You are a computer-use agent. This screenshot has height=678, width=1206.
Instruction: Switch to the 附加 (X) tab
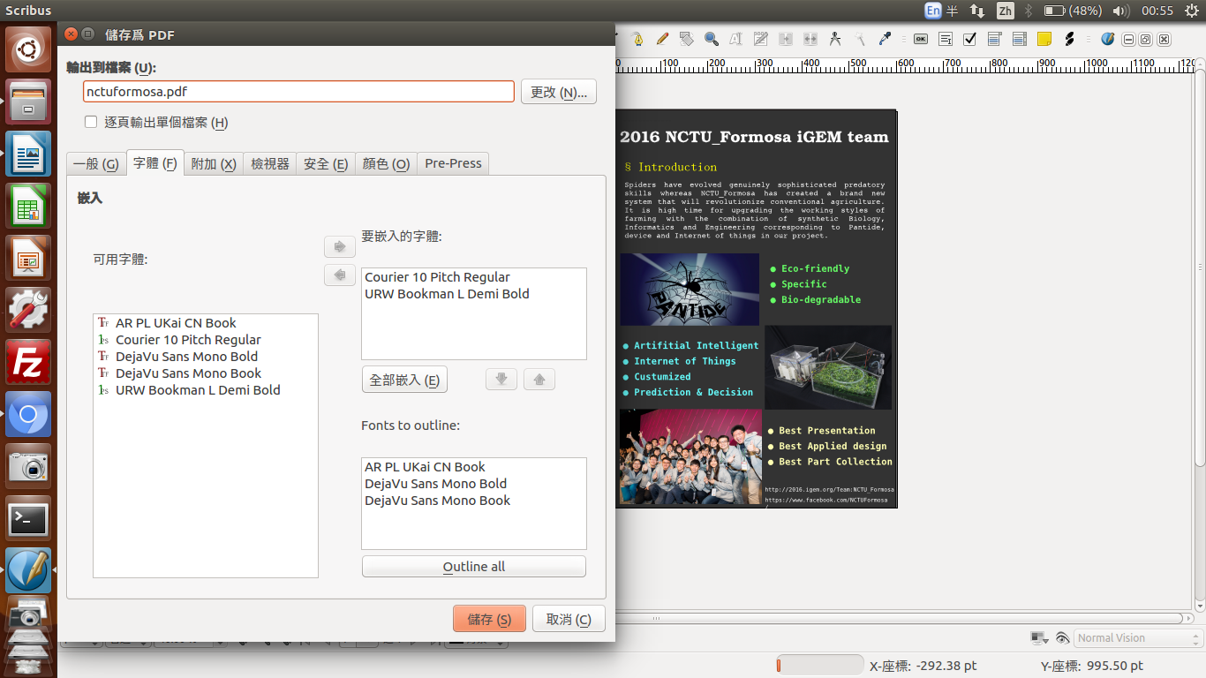(214, 163)
